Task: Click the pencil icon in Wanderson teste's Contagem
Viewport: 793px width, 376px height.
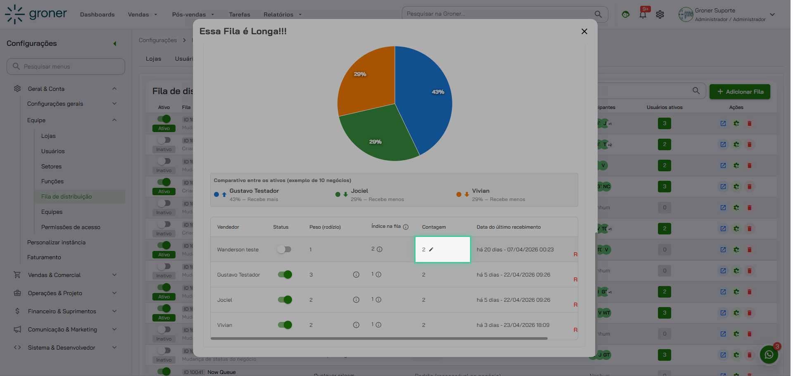Action: pyautogui.click(x=431, y=249)
